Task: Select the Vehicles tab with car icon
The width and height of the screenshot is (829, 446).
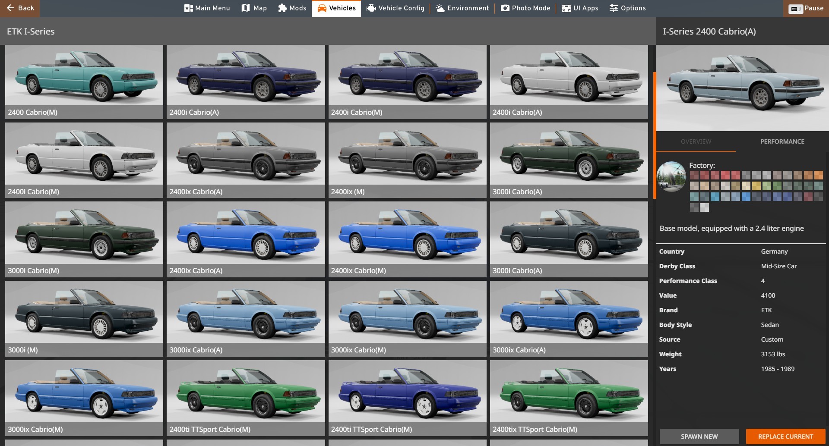Action: point(336,8)
